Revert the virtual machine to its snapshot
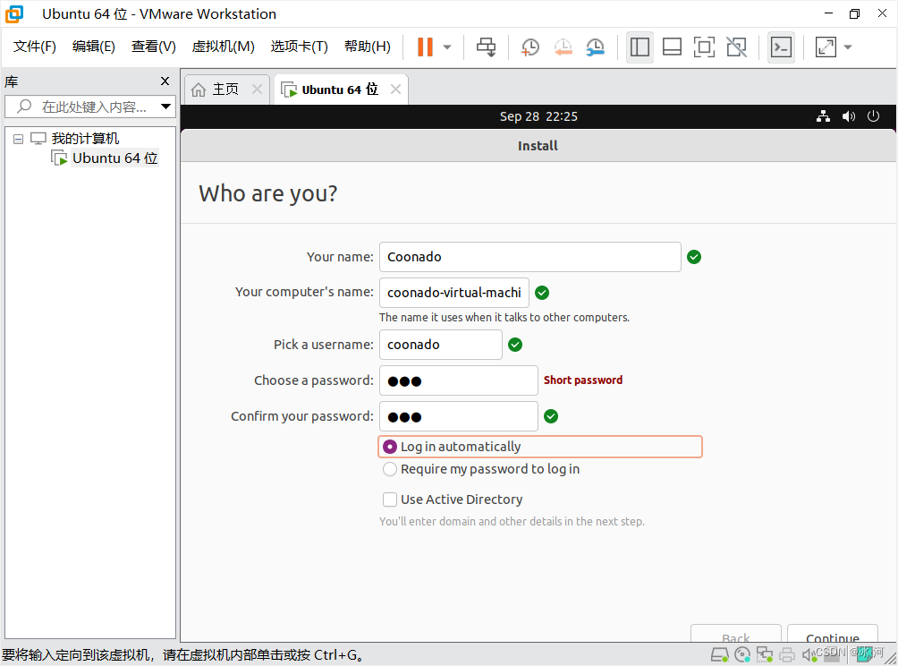 tap(563, 47)
